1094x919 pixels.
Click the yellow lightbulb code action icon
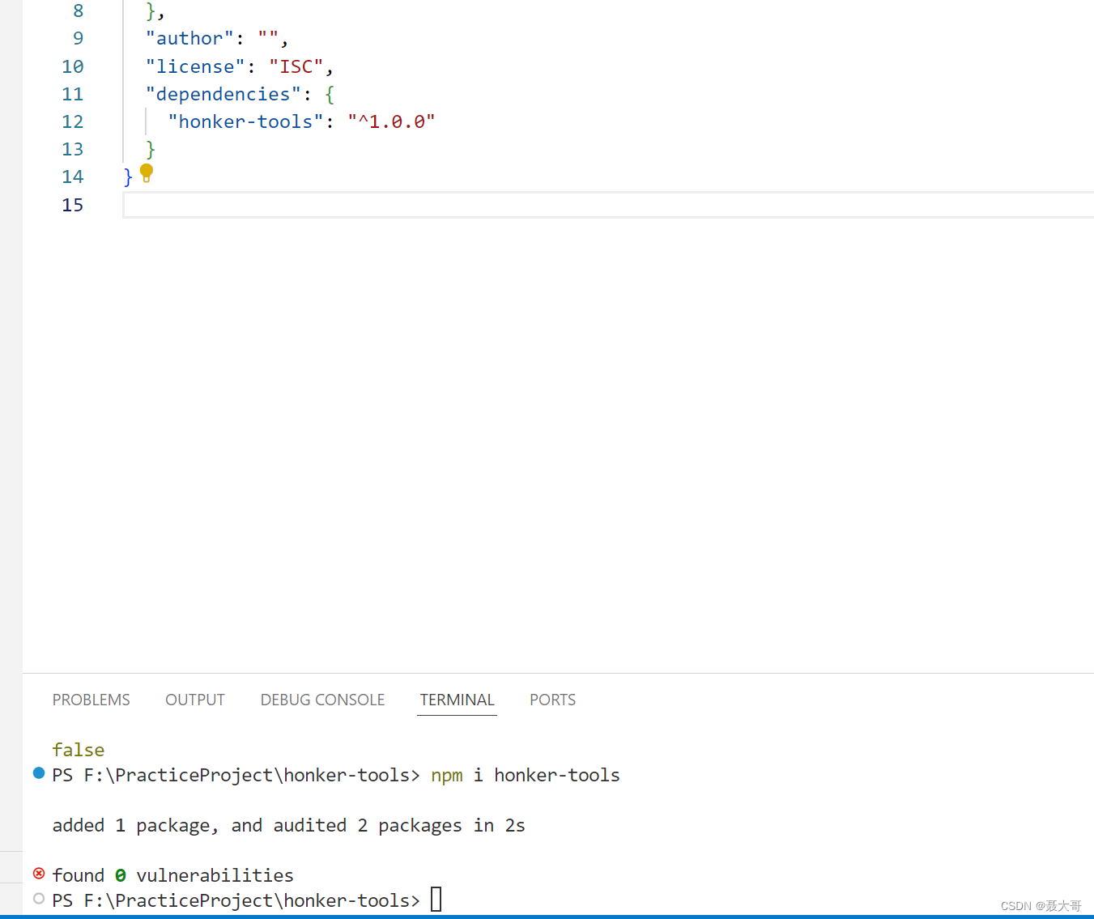[x=147, y=172]
